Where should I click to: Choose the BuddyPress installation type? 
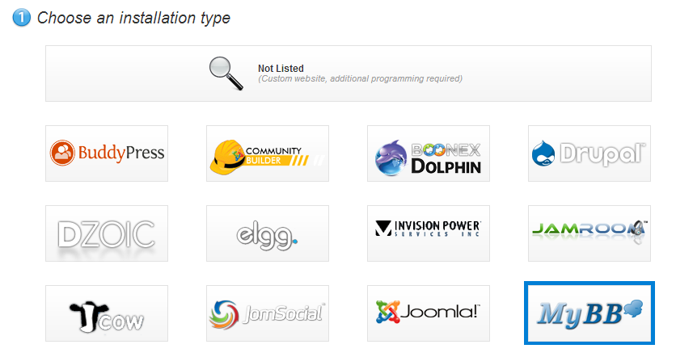[x=107, y=153]
